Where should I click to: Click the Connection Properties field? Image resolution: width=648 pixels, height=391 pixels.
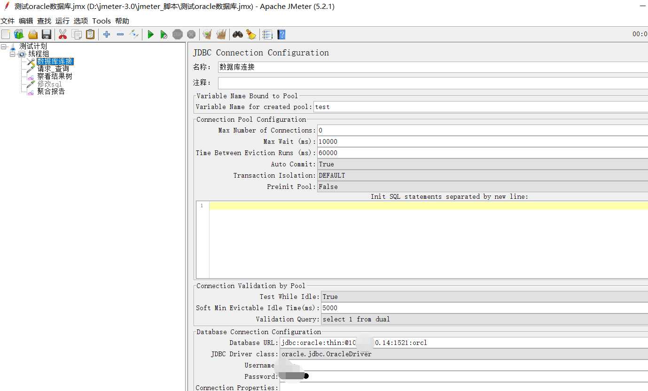click(x=464, y=387)
